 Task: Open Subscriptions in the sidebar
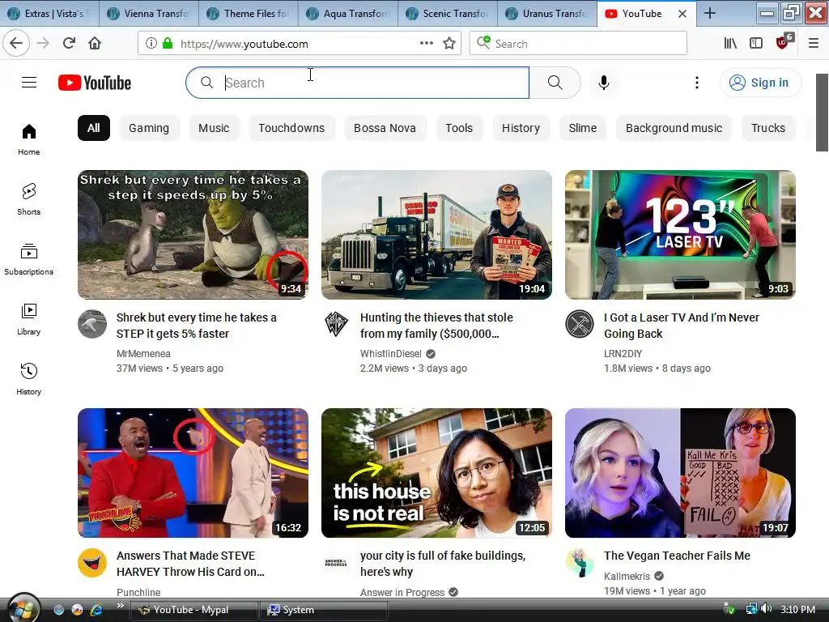pyautogui.click(x=28, y=258)
